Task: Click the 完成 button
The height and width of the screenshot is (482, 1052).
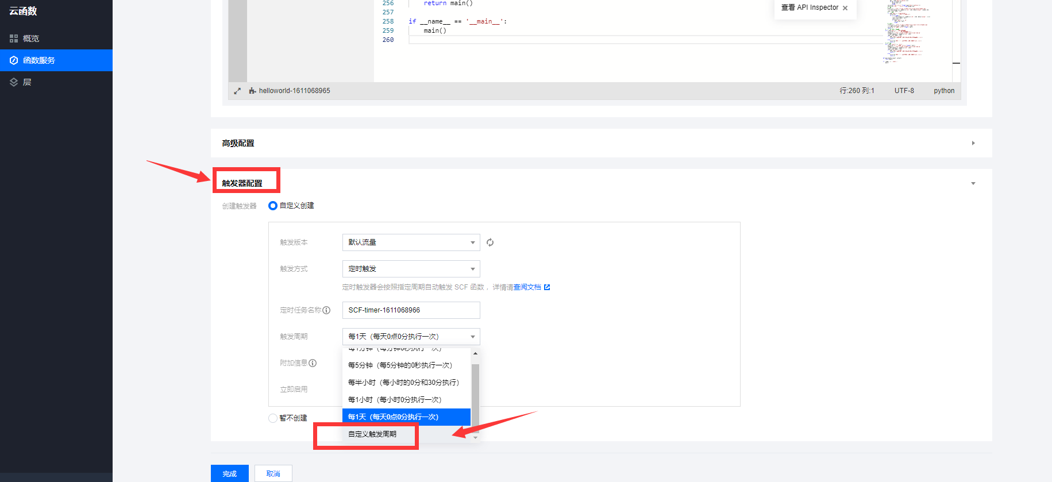Action: [230, 474]
